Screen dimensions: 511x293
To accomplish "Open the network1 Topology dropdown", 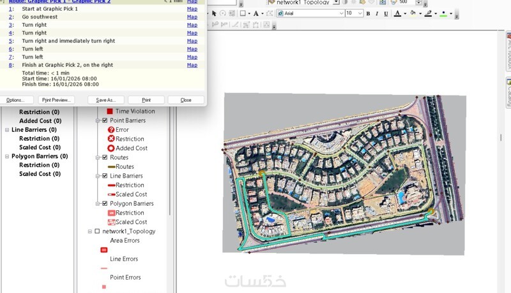I will tap(337, 2).
